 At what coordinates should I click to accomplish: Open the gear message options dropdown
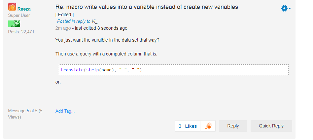285,9
